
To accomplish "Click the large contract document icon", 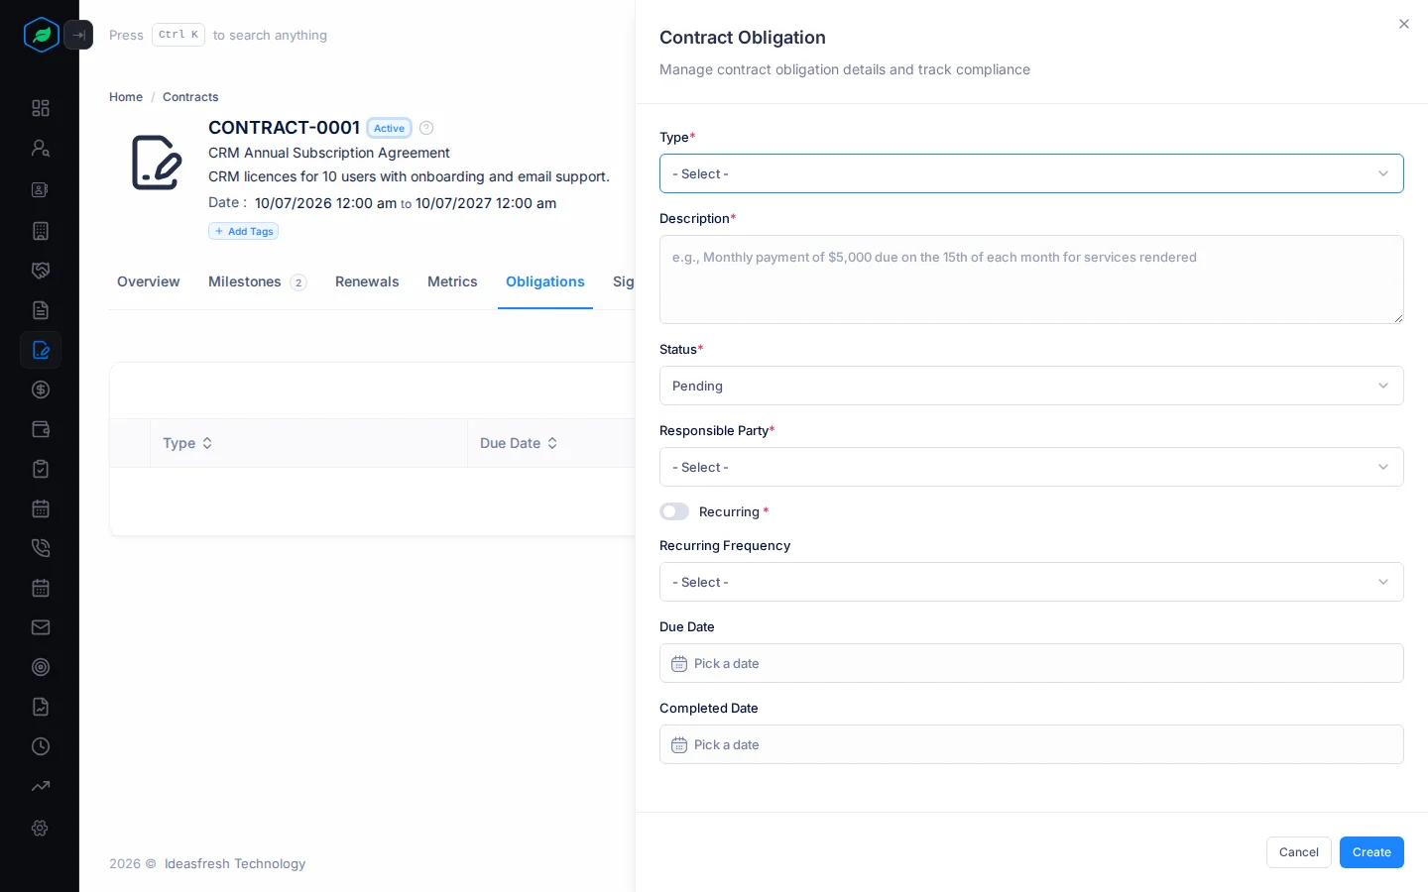I will click(x=157, y=163).
